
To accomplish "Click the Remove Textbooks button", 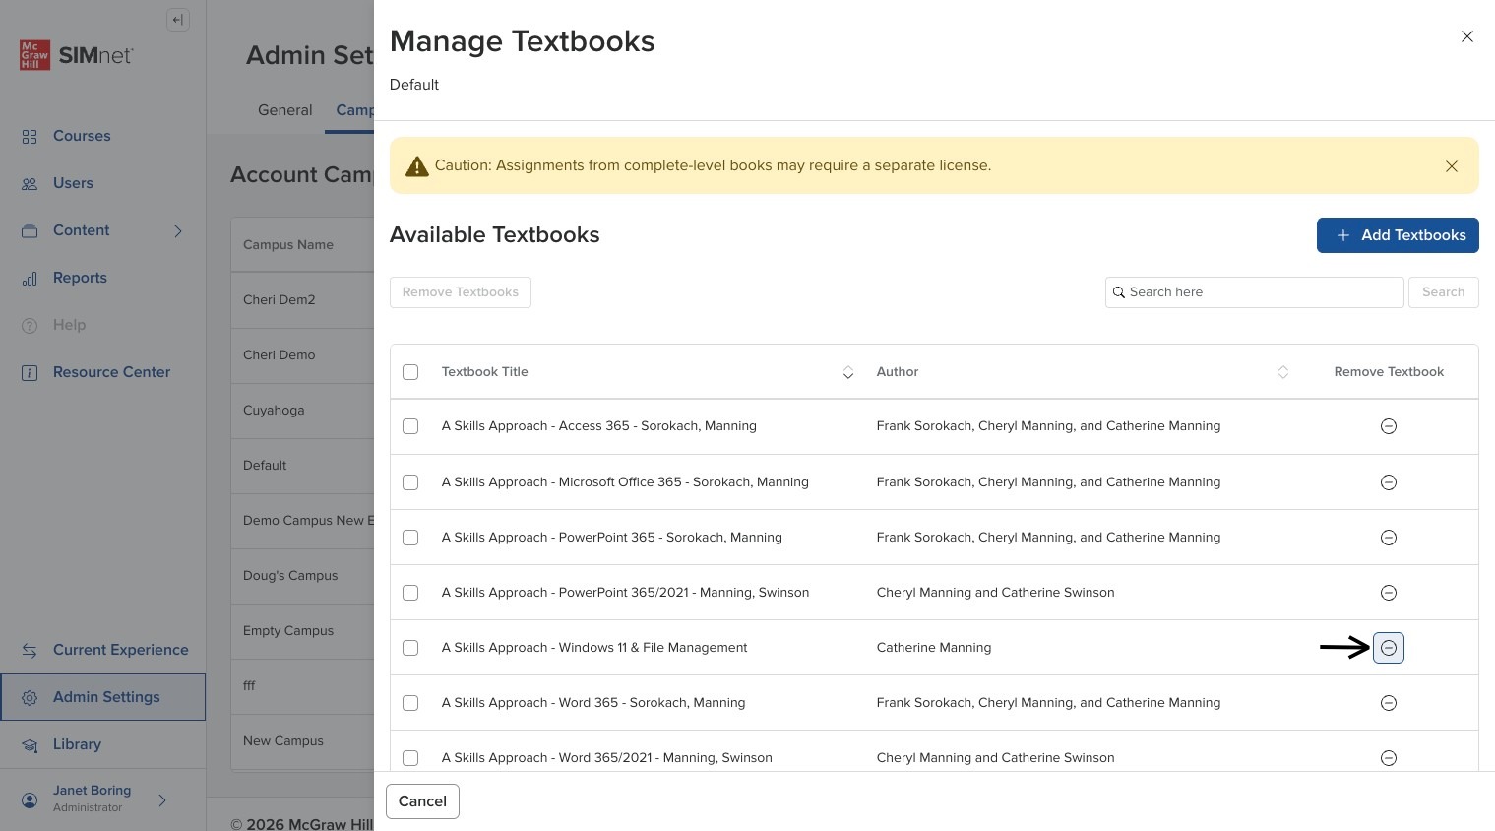I will (x=461, y=292).
